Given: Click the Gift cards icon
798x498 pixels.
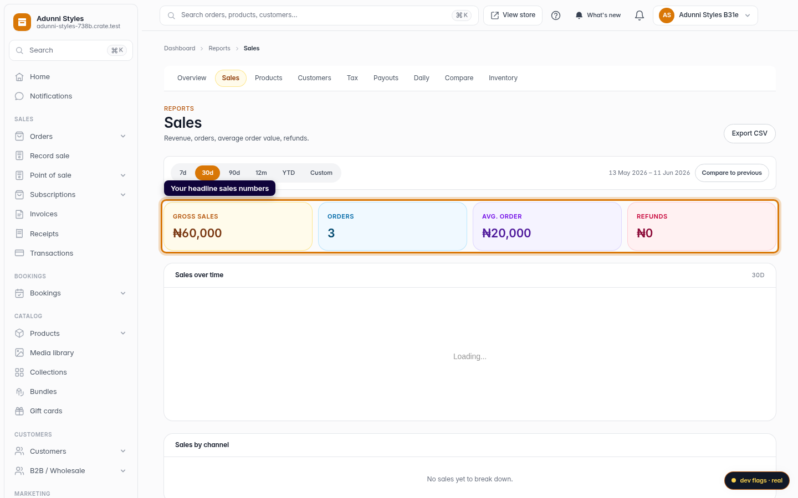Looking at the screenshot, I should tap(19, 411).
